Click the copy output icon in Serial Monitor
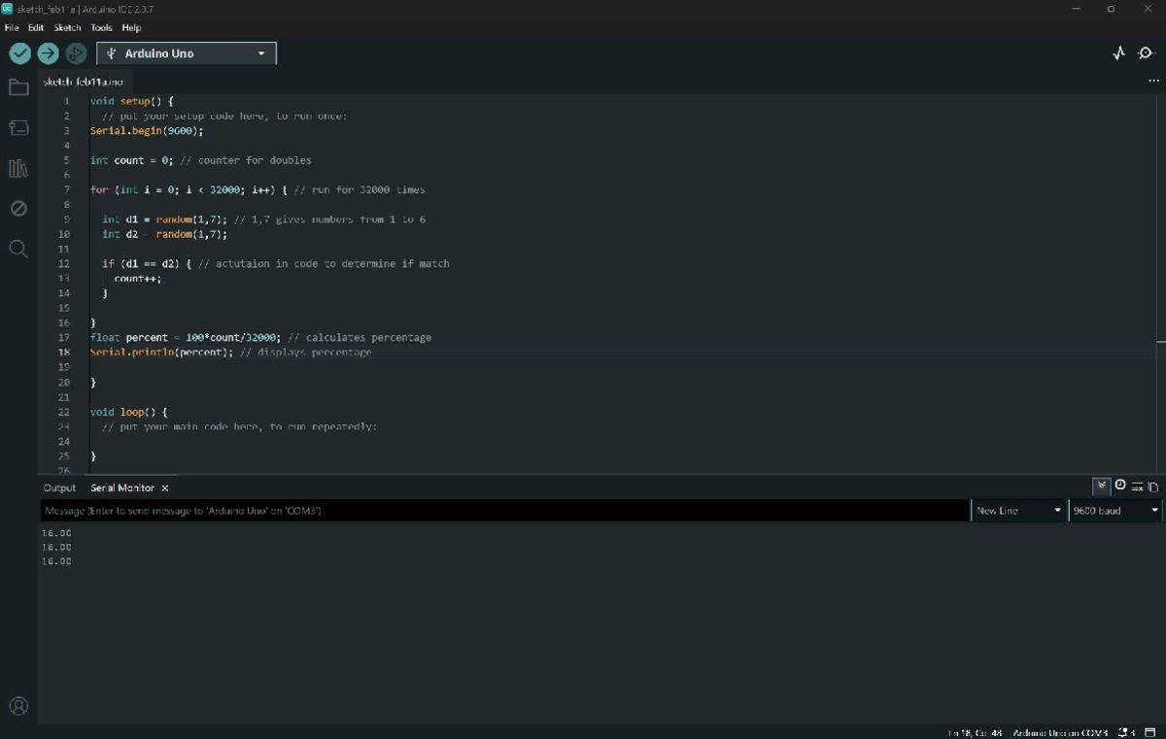This screenshot has width=1166, height=739. coord(1153,487)
